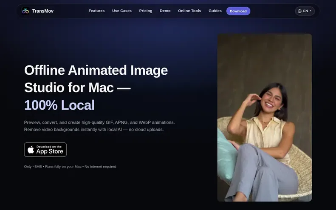Open the Features menu item

[x=96, y=11]
